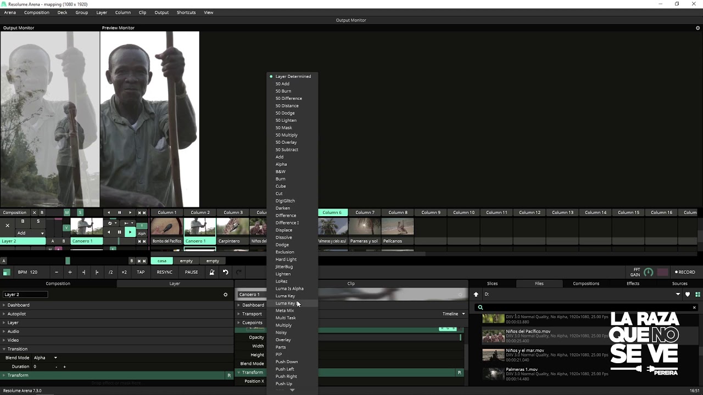Choose Luma Is Alpha blend mode

[289, 289]
